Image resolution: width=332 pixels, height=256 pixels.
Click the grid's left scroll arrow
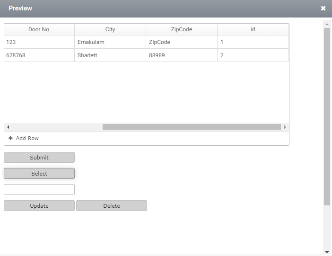coord(8,127)
